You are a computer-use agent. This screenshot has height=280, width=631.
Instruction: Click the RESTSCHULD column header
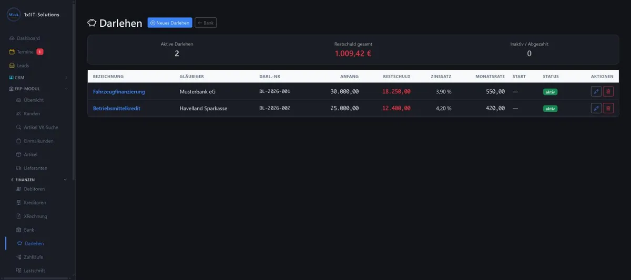(397, 77)
